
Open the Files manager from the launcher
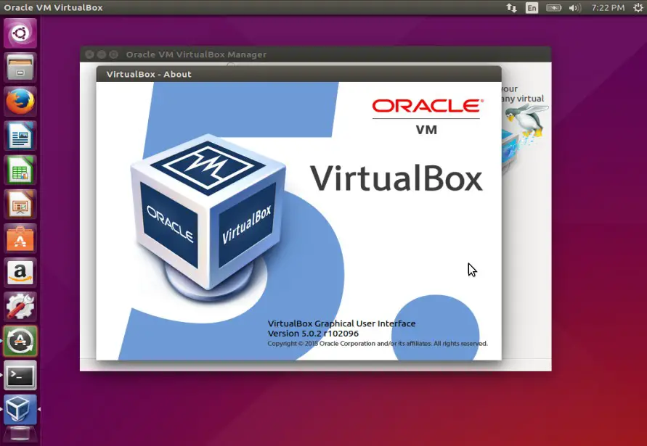click(x=20, y=67)
